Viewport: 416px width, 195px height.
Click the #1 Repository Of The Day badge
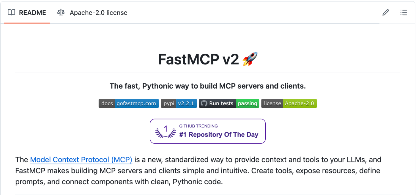[x=208, y=131]
